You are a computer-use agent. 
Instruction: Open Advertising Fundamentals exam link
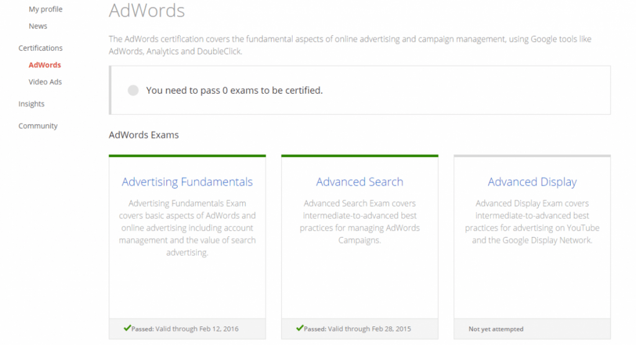[187, 182]
